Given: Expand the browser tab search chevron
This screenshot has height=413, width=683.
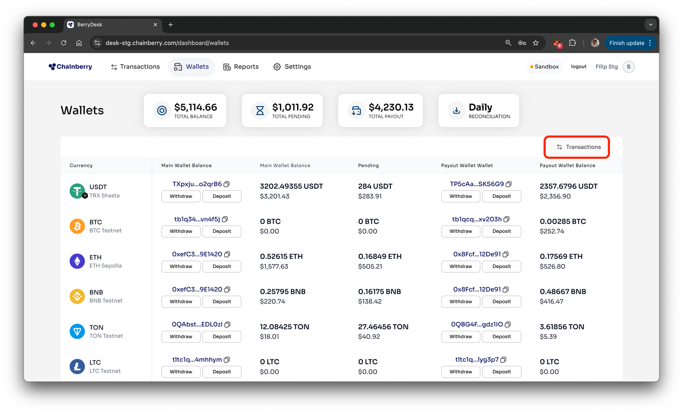Looking at the screenshot, I should click(650, 25).
